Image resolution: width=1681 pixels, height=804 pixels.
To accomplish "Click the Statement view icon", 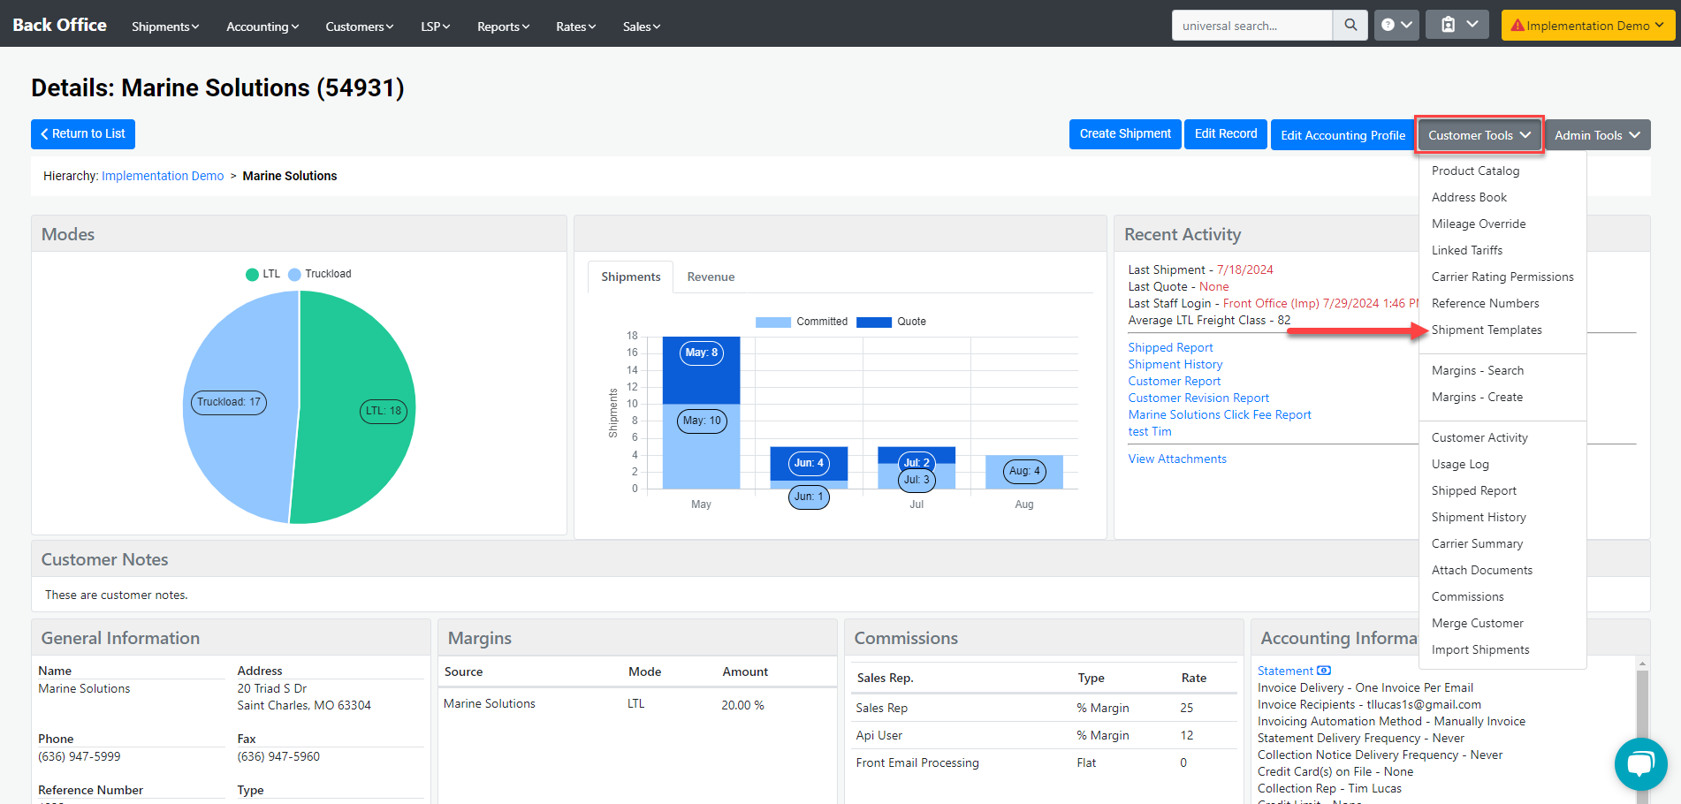I will [1324, 671].
